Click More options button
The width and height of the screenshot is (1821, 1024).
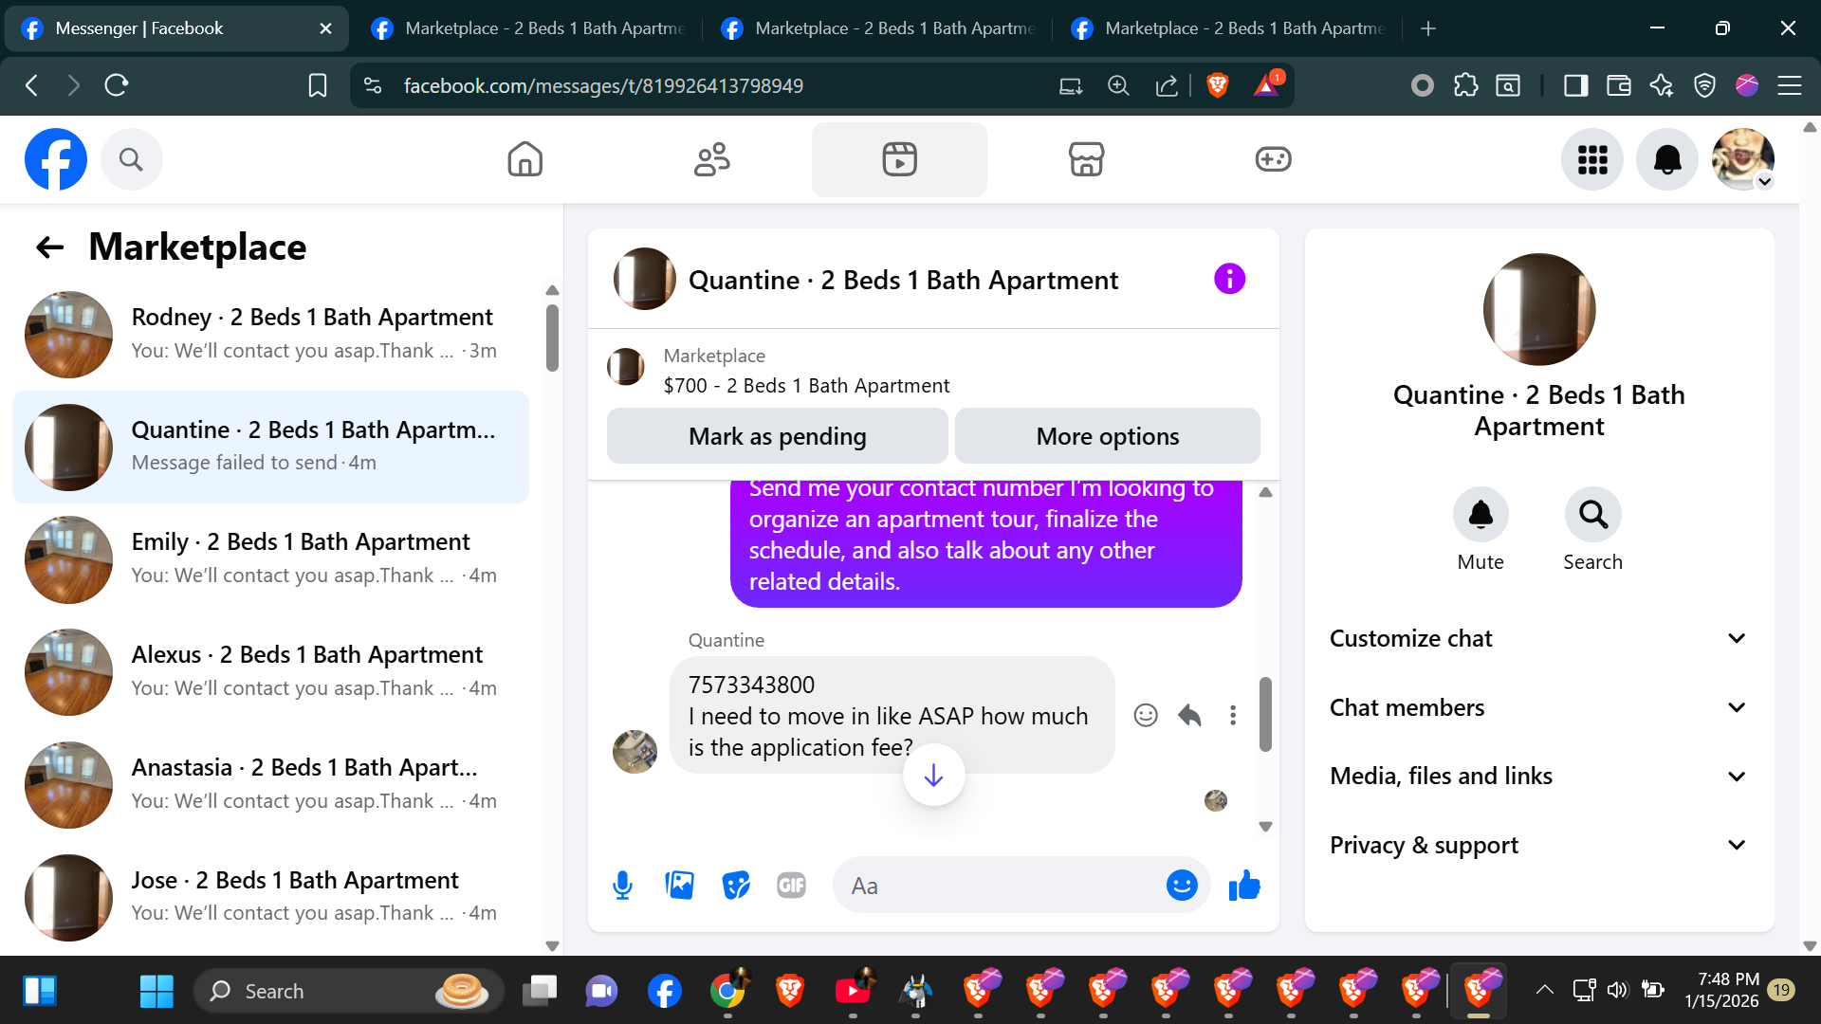[1107, 436]
